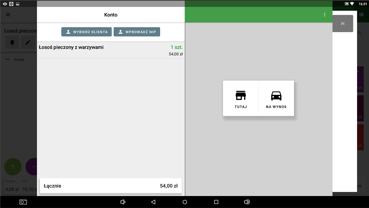369x208 pixels.
Task: Tap the red category tile on the right
Action: point(360,137)
